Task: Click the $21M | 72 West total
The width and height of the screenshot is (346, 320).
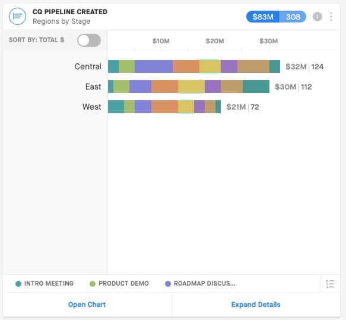Action: [x=243, y=107]
